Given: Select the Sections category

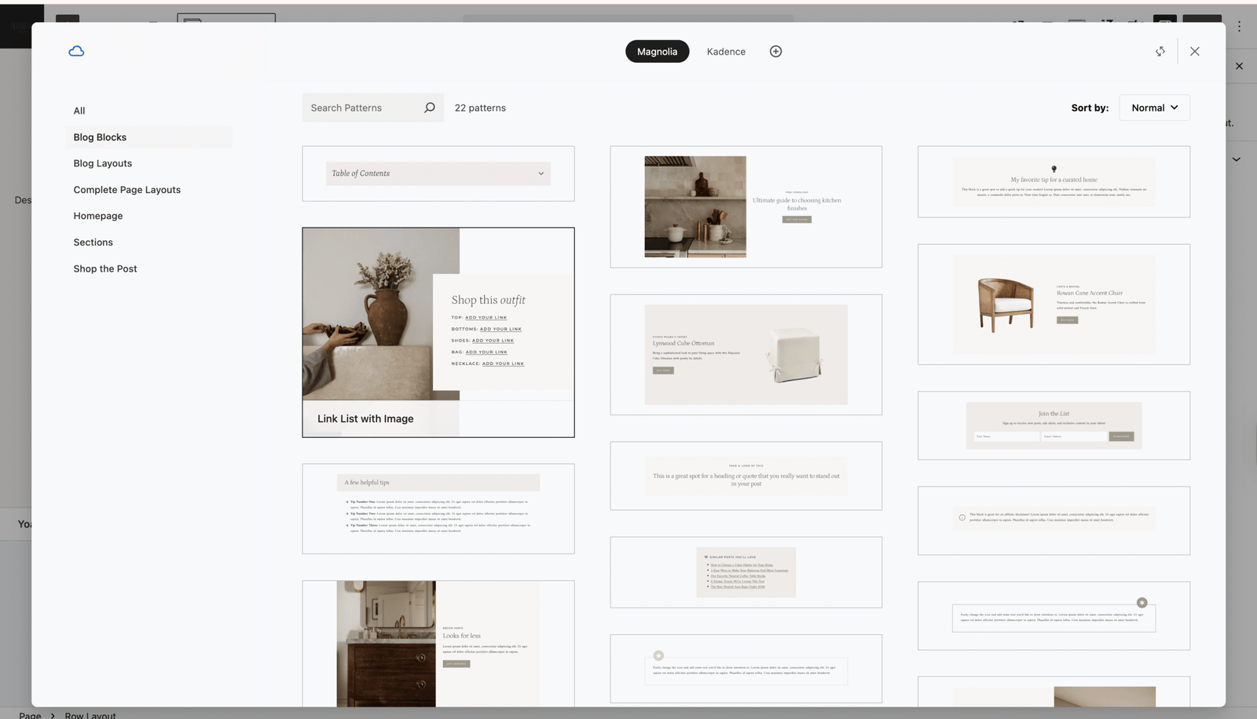Looking at the screenshot, I should tap(93, 243).
